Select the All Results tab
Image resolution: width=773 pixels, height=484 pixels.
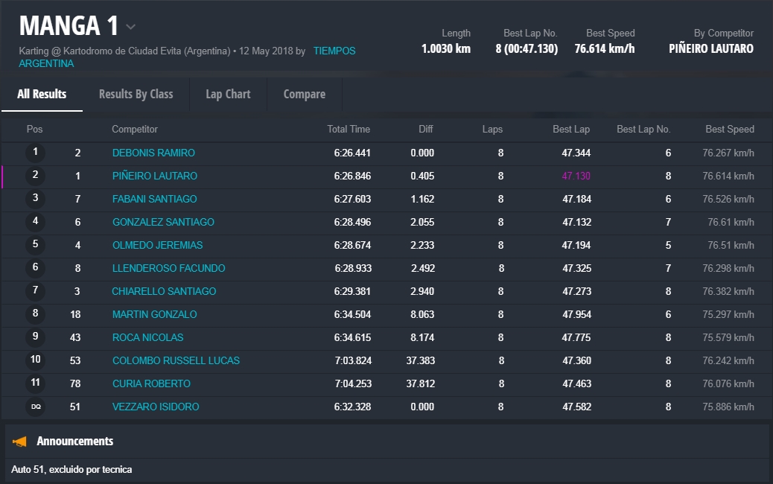click(x=42, y=95)
